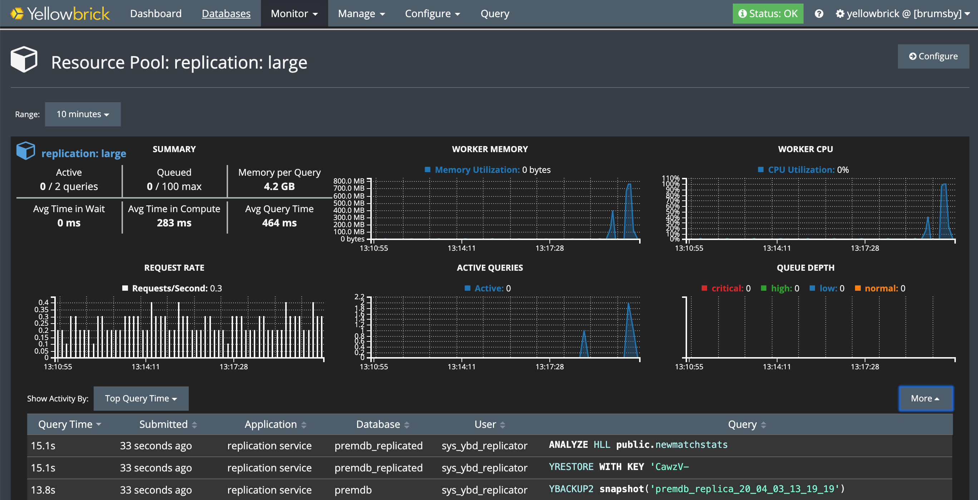This screenshot has height=500, width=978.
Task: Sort by Submitted column arrows icon
Action: tap(194, 425)
